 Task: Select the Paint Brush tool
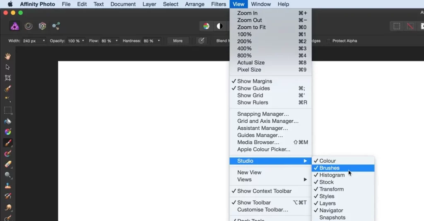pos(7,143)
